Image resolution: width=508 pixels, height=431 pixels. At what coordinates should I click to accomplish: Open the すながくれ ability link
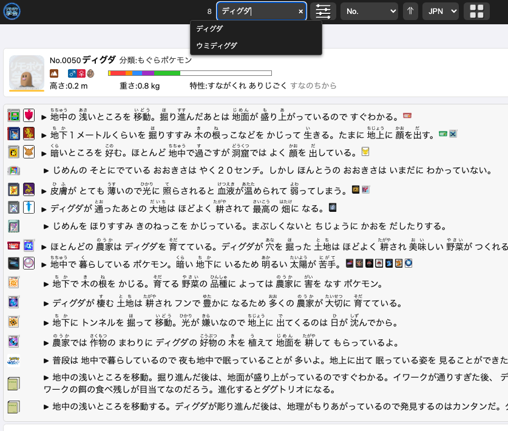pos(227,86)
